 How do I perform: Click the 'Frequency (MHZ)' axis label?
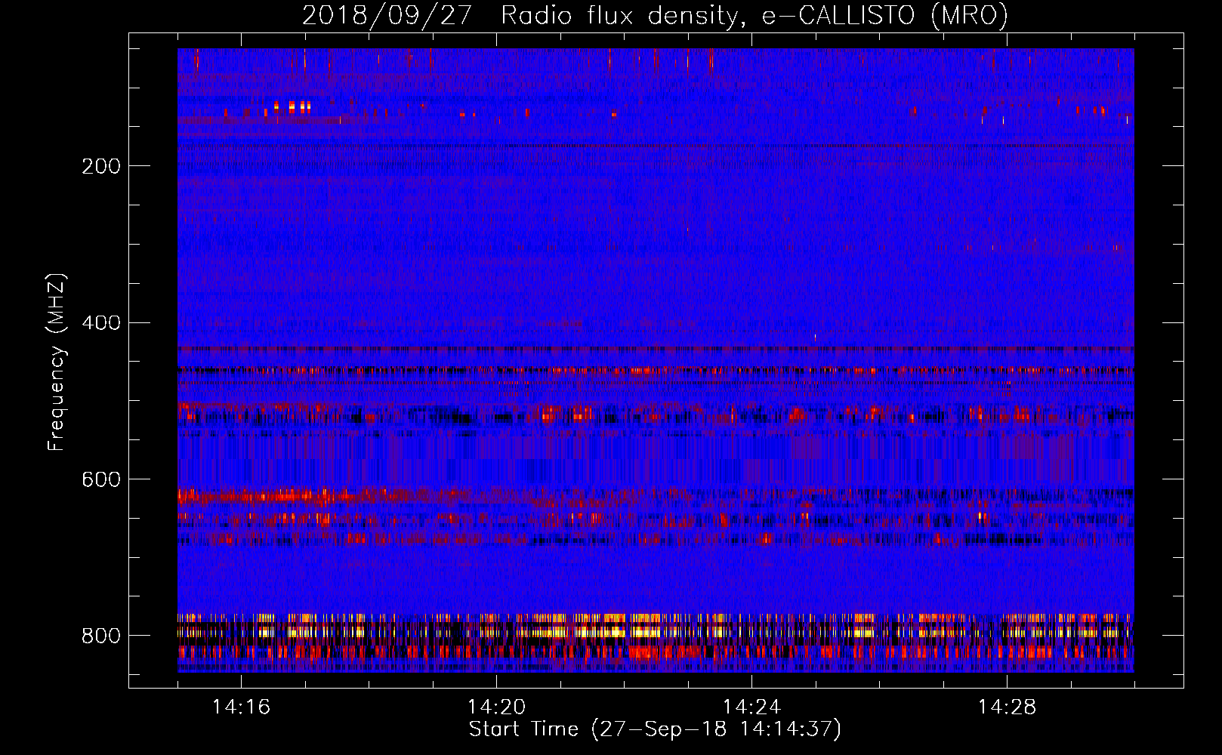click(x=57, y=362)
